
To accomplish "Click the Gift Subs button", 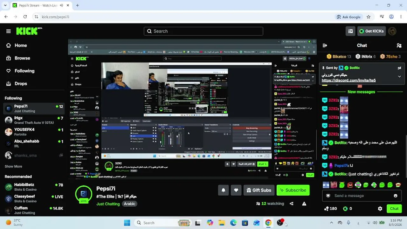I will (x=259, y=190).
